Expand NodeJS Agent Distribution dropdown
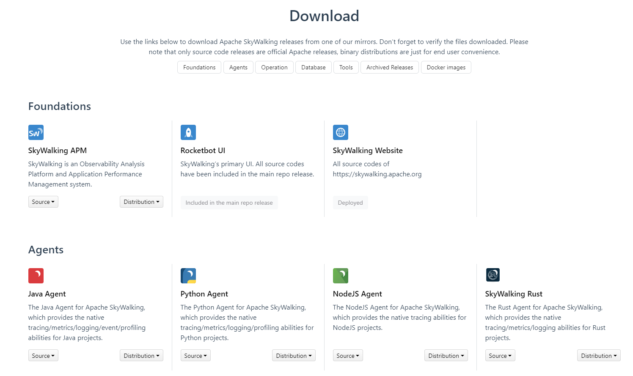 [x=446, y=356]
